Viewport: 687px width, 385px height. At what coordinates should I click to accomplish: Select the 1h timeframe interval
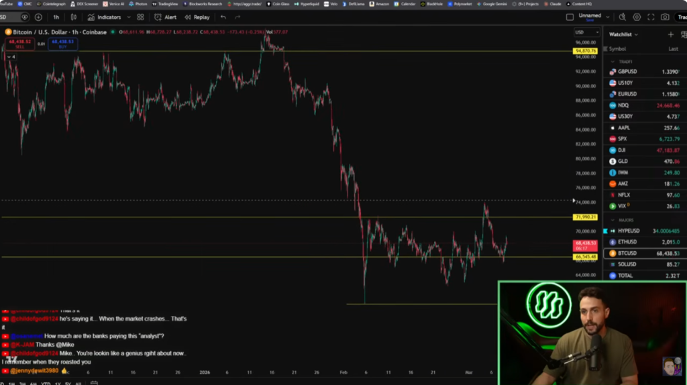(56, 17)
